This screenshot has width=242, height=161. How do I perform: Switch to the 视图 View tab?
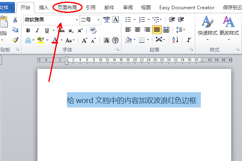tap(146, 7)
